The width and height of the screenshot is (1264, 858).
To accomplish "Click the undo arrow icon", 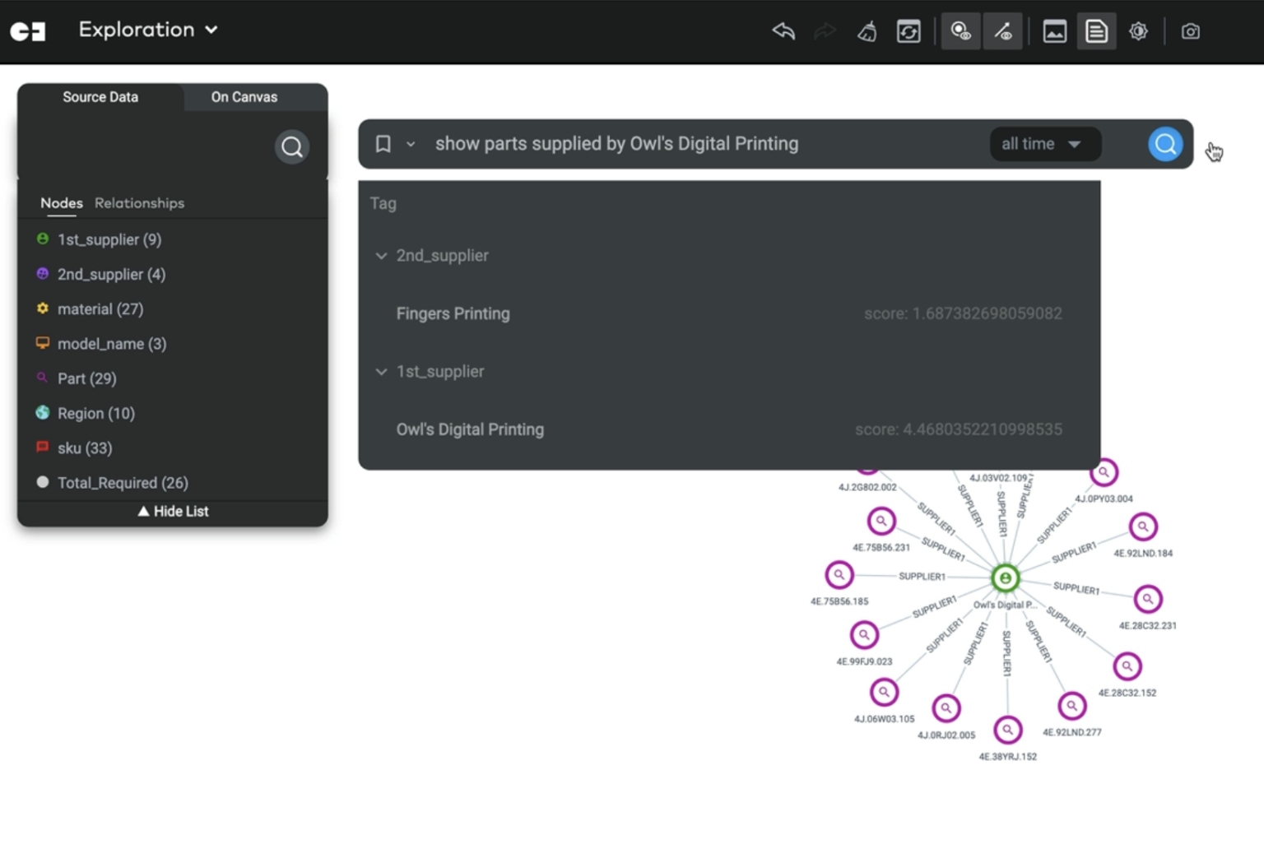I will tap(783, 31).
